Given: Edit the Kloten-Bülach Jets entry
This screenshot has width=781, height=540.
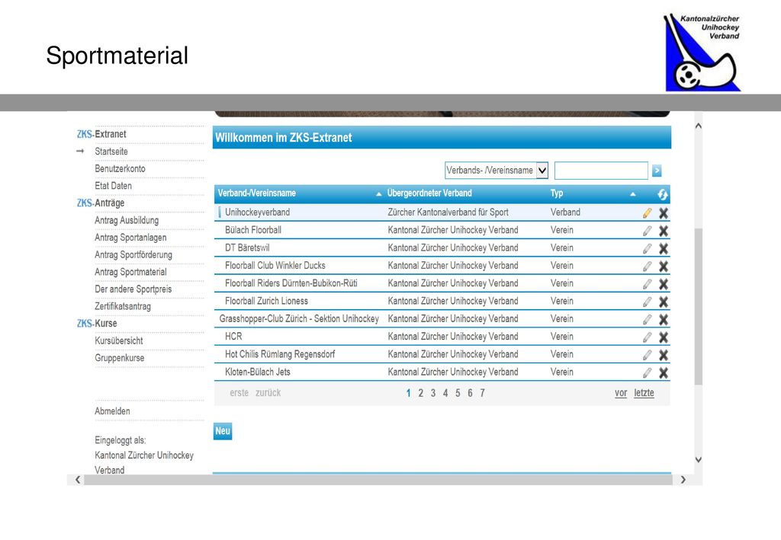Looking at the screenshot, I should tap(647, 372).
